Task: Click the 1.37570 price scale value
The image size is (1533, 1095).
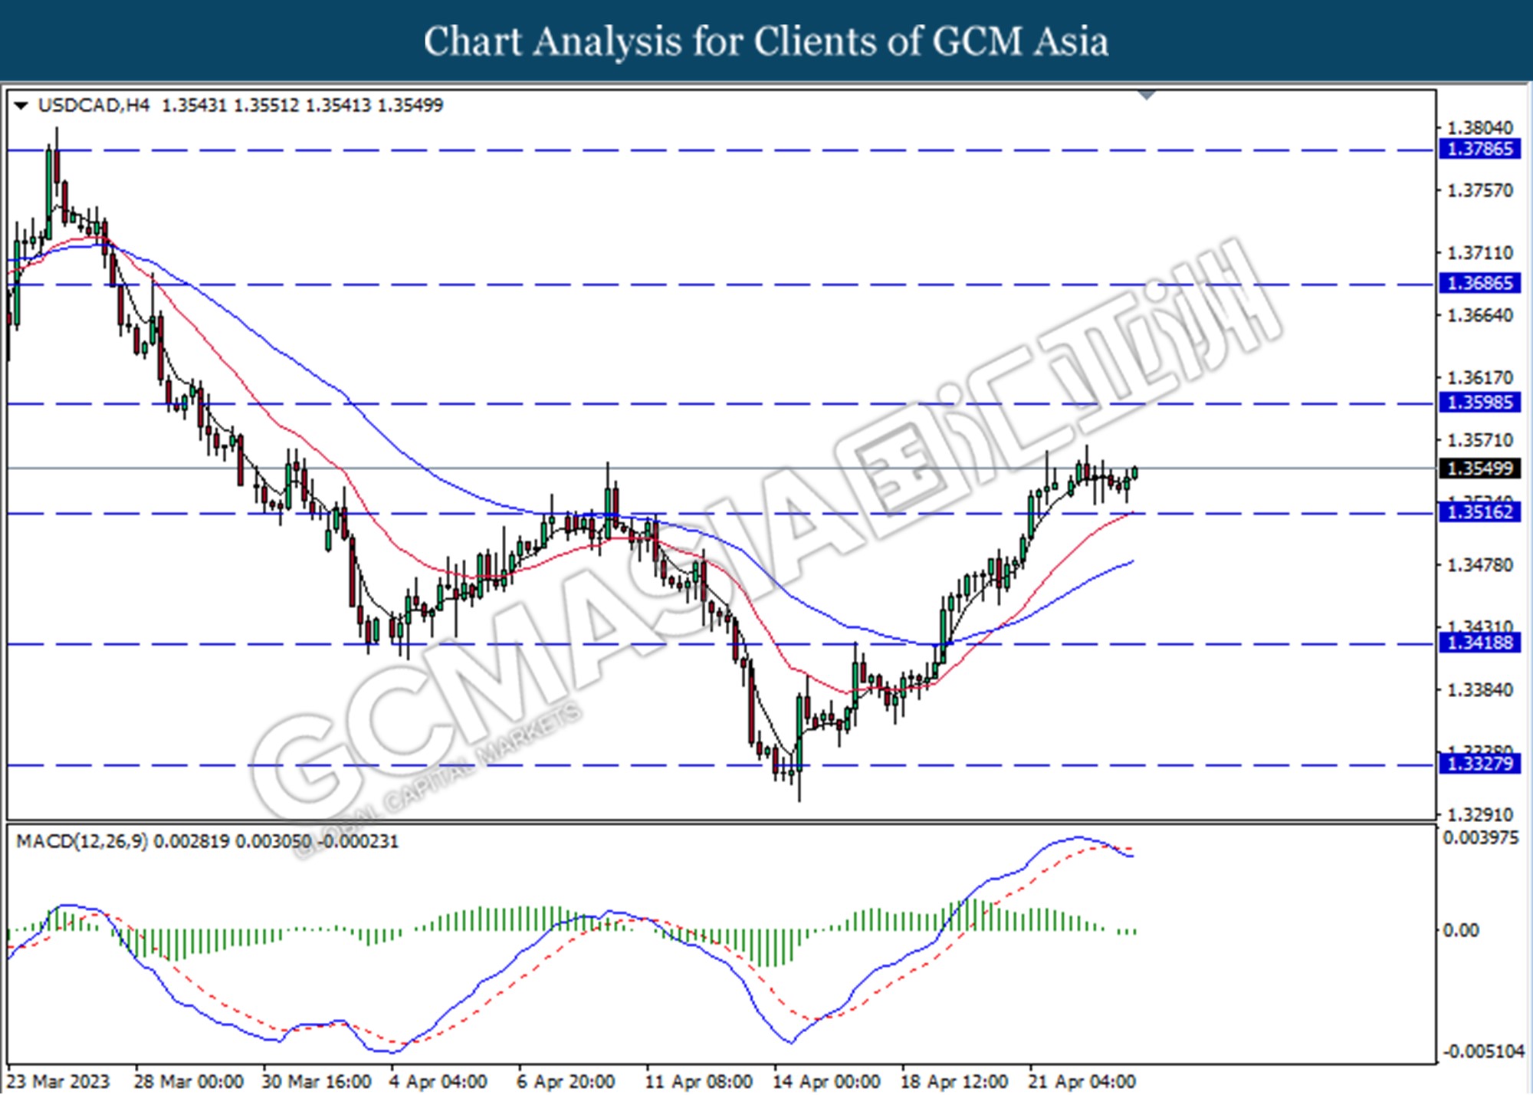Action: point(1479,190)
